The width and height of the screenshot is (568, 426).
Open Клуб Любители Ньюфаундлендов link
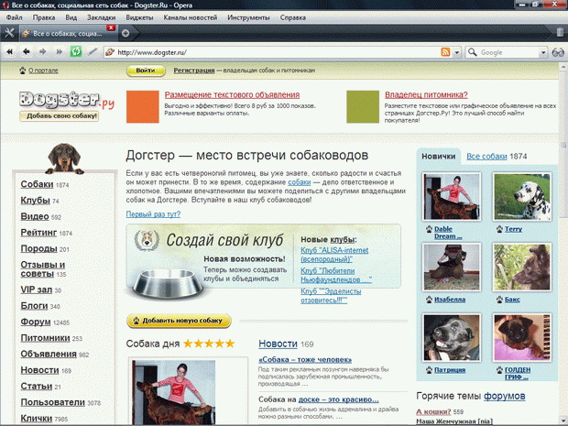(x=336, y=276)
